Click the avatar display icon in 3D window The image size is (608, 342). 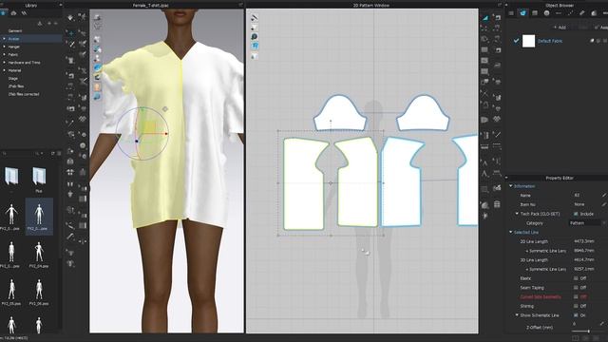97,58
